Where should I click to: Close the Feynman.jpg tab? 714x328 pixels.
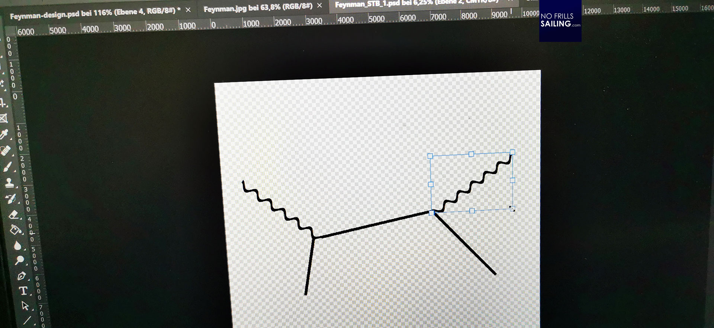319,5
